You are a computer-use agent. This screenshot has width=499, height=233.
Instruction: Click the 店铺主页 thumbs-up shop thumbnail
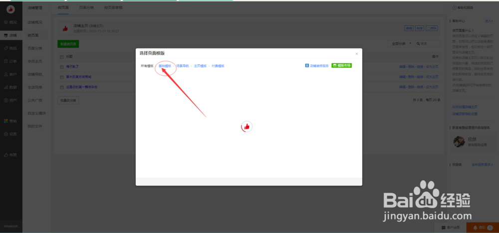(x=65, y=28)
